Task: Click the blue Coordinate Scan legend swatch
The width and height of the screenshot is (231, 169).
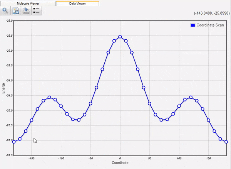Action: [x=193, y=25]
